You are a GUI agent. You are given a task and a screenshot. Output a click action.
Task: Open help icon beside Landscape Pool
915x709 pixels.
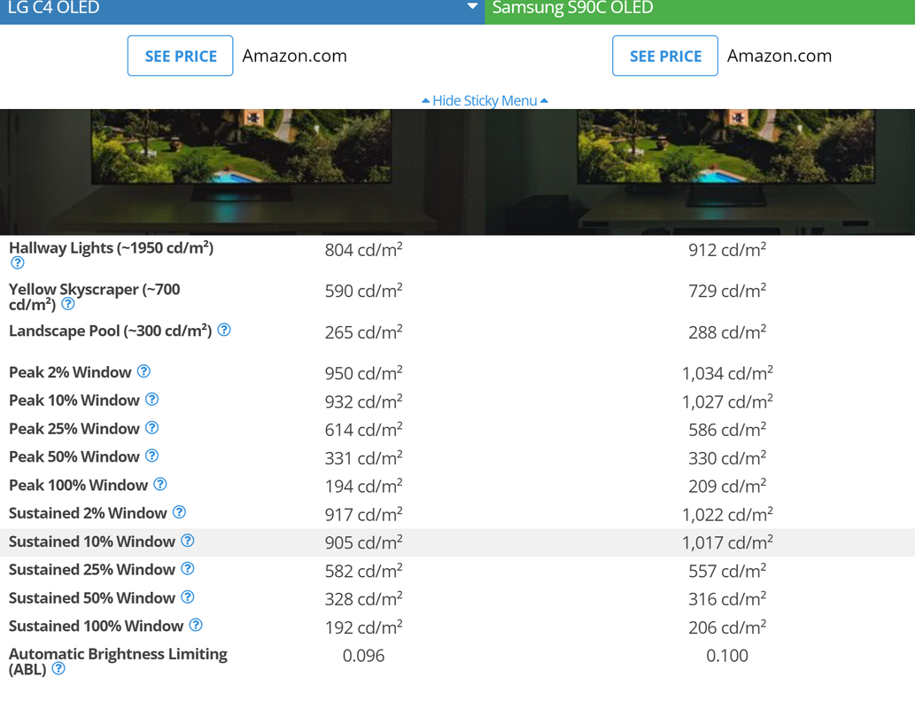point(224,330)
